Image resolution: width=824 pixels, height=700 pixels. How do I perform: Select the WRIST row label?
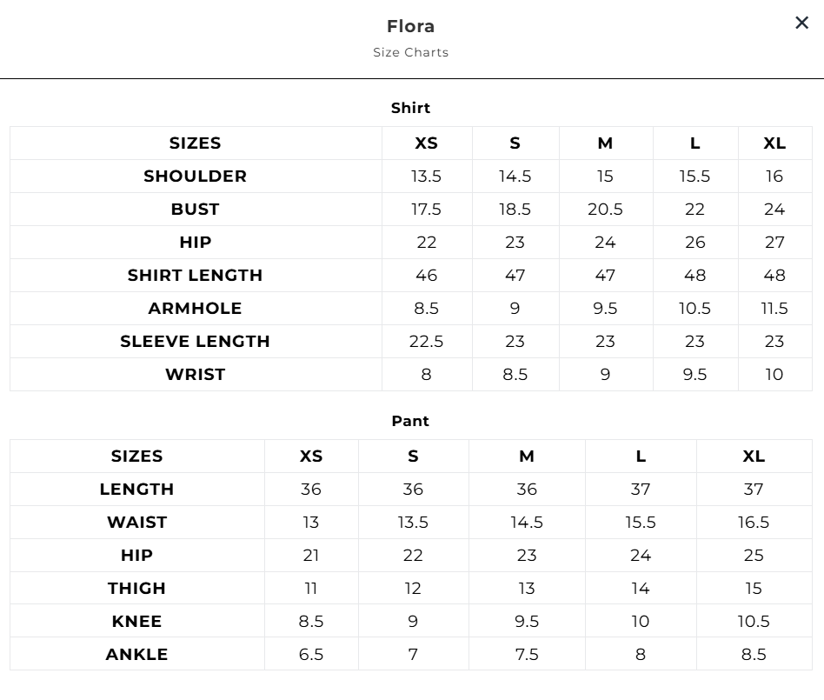pyautogui.click(x=196, y=375)
